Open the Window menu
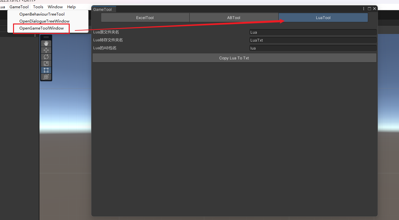The height and width of the screenshot is (220, 399). point(55,7)
